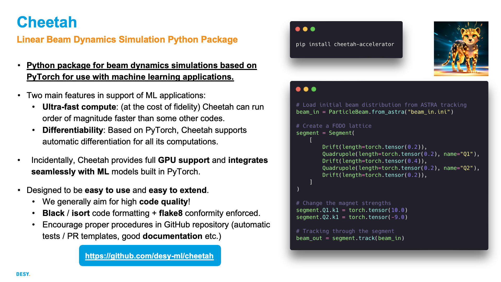Click the cheetah mascot image

pos(461,49)
